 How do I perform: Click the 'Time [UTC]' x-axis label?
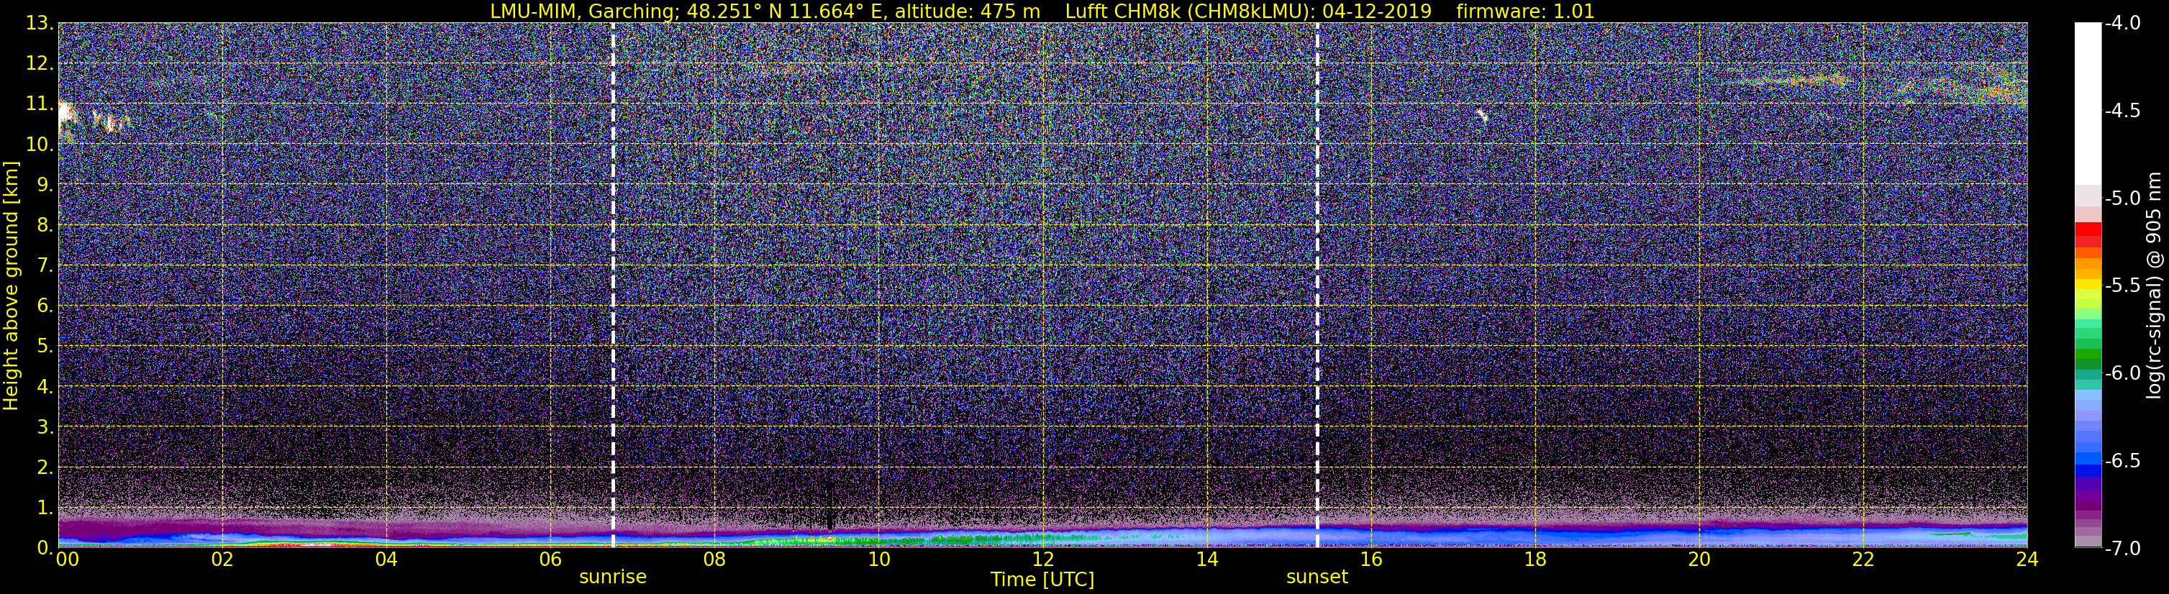[x=1042, y=579]
